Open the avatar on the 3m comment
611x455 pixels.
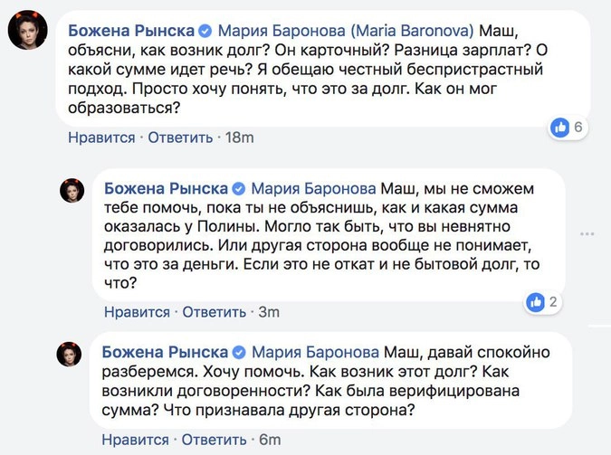(x=72, y=191)
